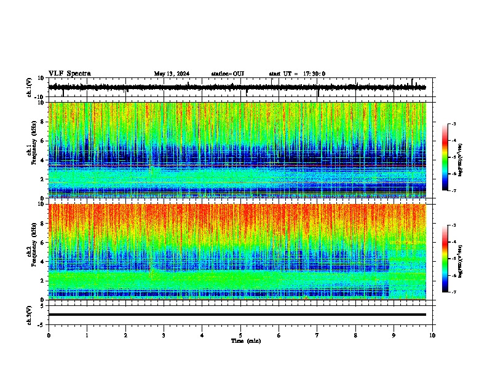This screenshot has height=376, width=487.
Task: Click the "-7" label on ch.2 color bar
Action: [x=453, y=292]
